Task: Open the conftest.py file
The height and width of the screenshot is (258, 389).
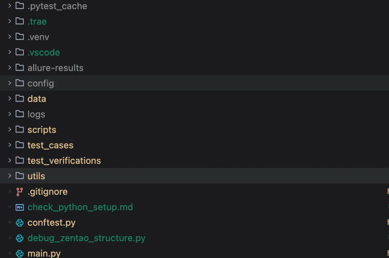Action: tap(52, 223)
